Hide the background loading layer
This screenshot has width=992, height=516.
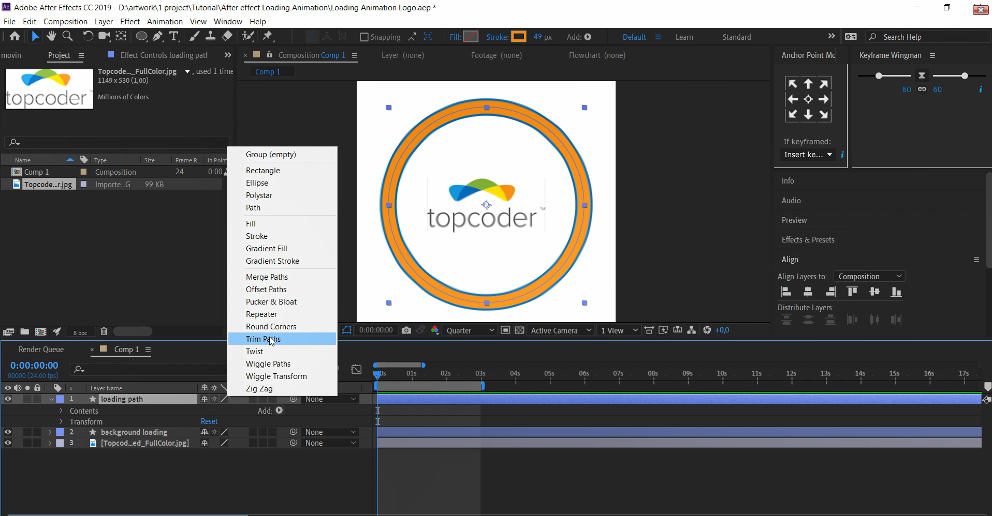(x=8, y=432)
